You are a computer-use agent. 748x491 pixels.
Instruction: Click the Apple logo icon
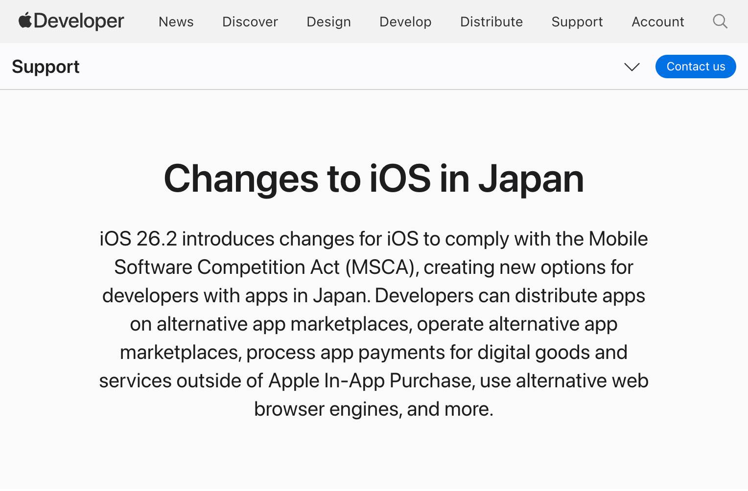click(25, 21)
